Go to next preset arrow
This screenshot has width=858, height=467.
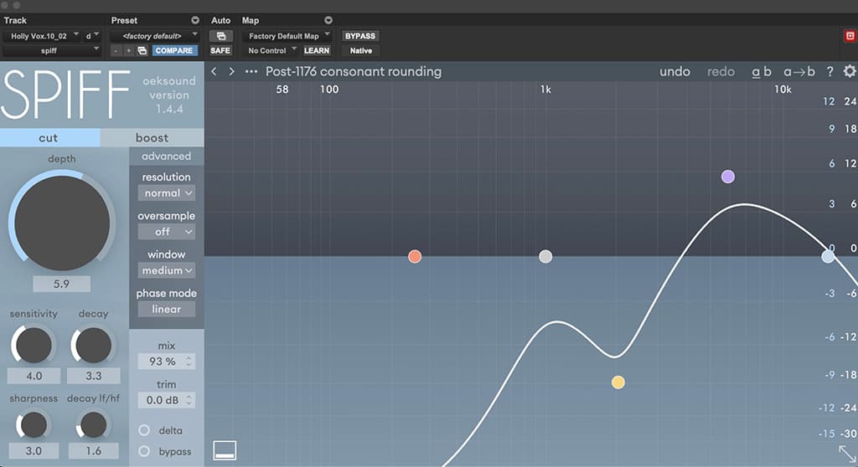pos(231,72)
